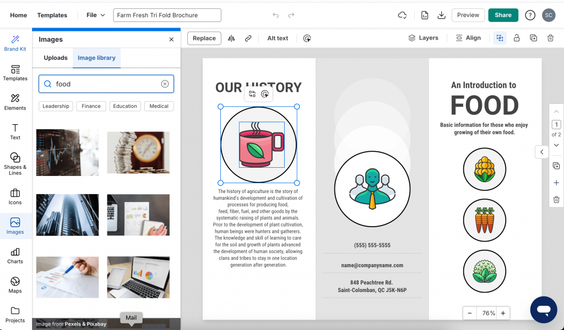Toggle the group selection icon

[x=500, y=38]
